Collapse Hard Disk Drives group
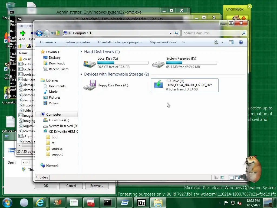Screen dimensions: 277x208 point(81,52)
